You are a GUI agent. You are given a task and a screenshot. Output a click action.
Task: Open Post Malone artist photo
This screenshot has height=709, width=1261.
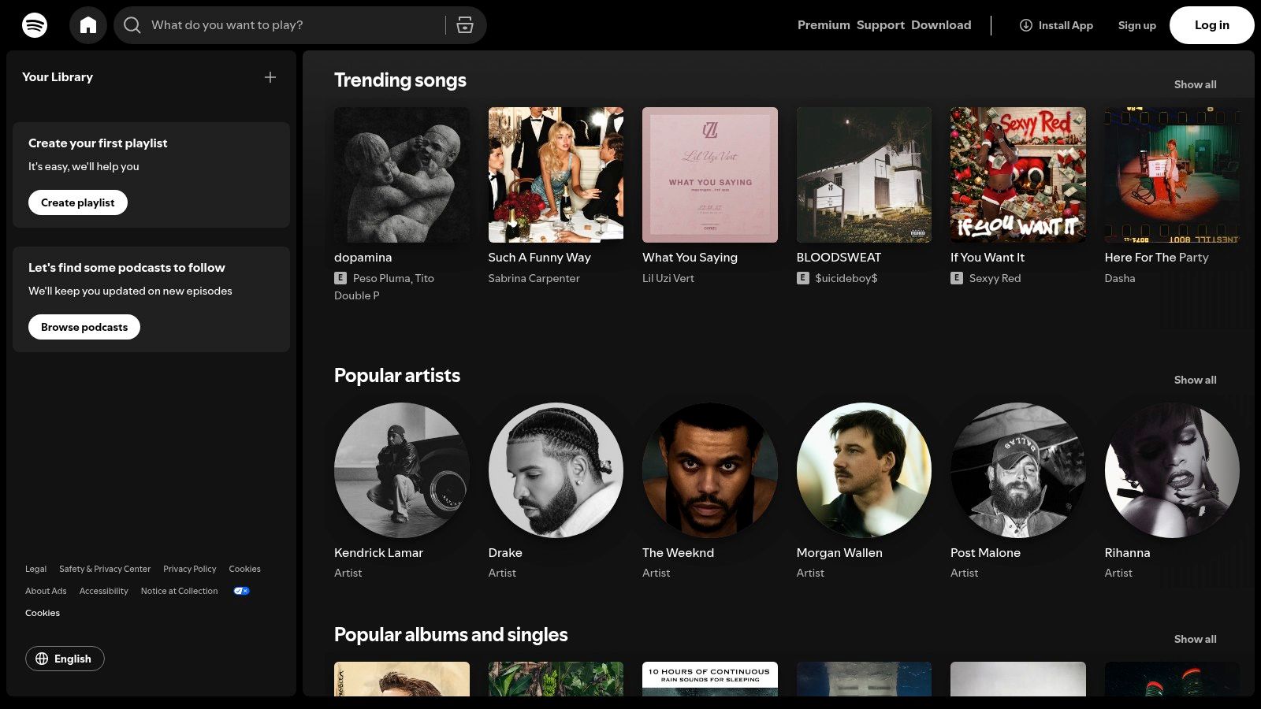(x=1018, y=470)
